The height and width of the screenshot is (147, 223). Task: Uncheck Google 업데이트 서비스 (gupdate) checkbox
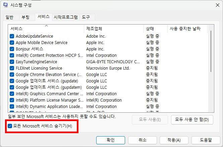[x=12, y=81]
